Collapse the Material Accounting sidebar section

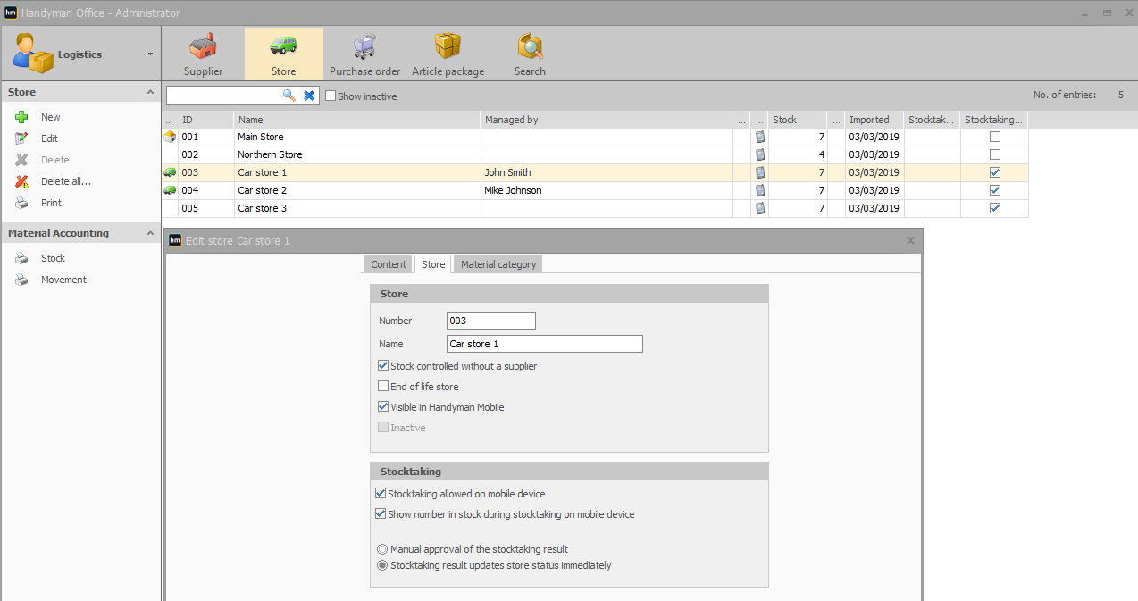pyautogui.click(x=150, y=233)
